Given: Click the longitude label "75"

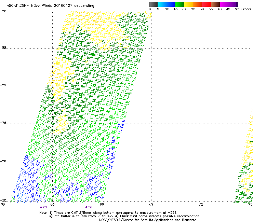Looking at the screenshot, I should 250,205.
